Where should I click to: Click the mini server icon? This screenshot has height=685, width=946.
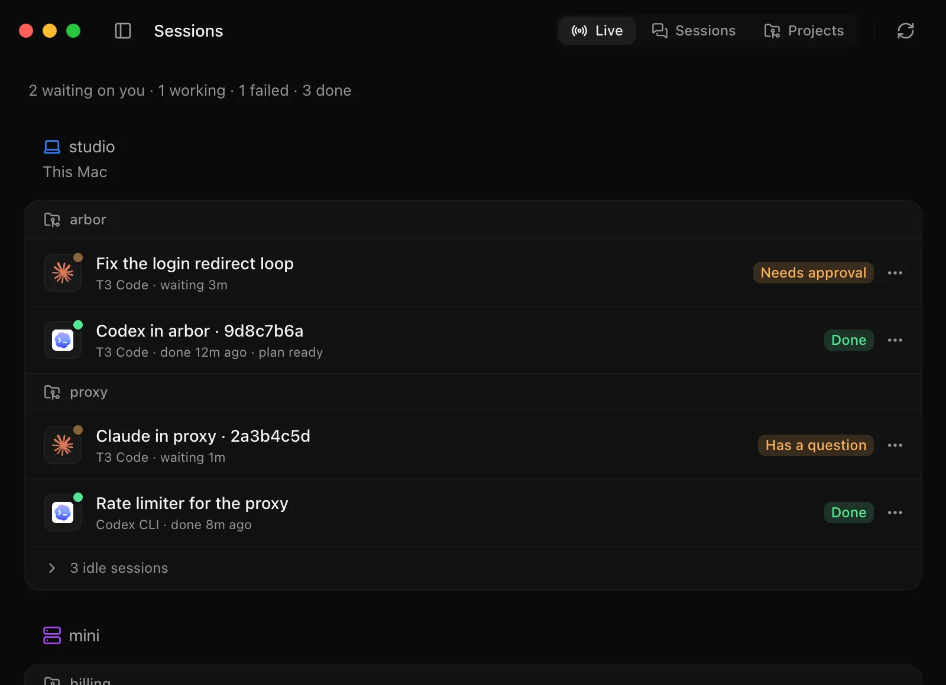pyautogui.click(x=52, y=635)
